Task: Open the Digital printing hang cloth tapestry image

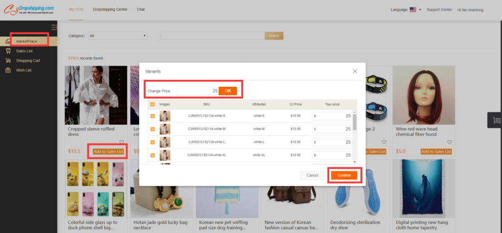Action: [424, 188]
